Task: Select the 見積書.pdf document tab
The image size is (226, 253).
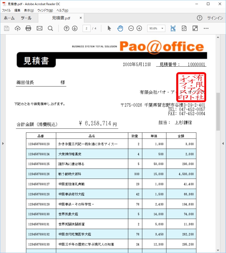Action: pyautogui.click(x=61, y=18)
